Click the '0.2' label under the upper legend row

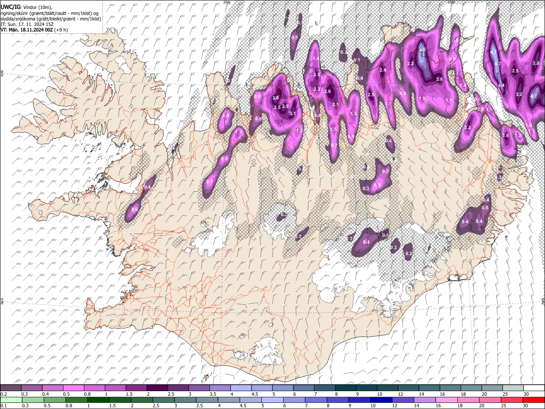pos(3,394)
